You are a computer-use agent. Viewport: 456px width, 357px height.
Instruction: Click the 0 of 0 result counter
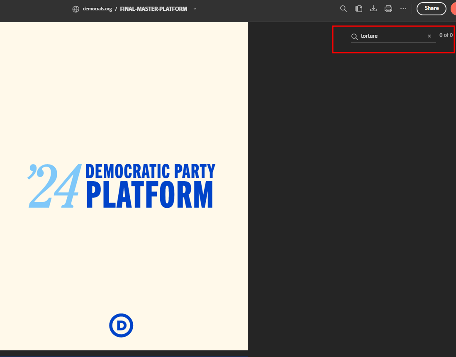pos(446,35)
